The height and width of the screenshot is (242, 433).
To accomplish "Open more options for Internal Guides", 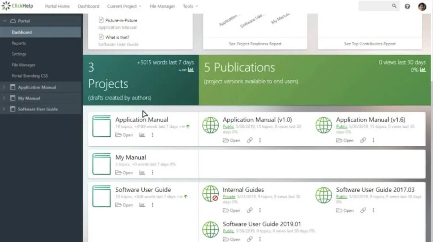I will pos(260,210).
